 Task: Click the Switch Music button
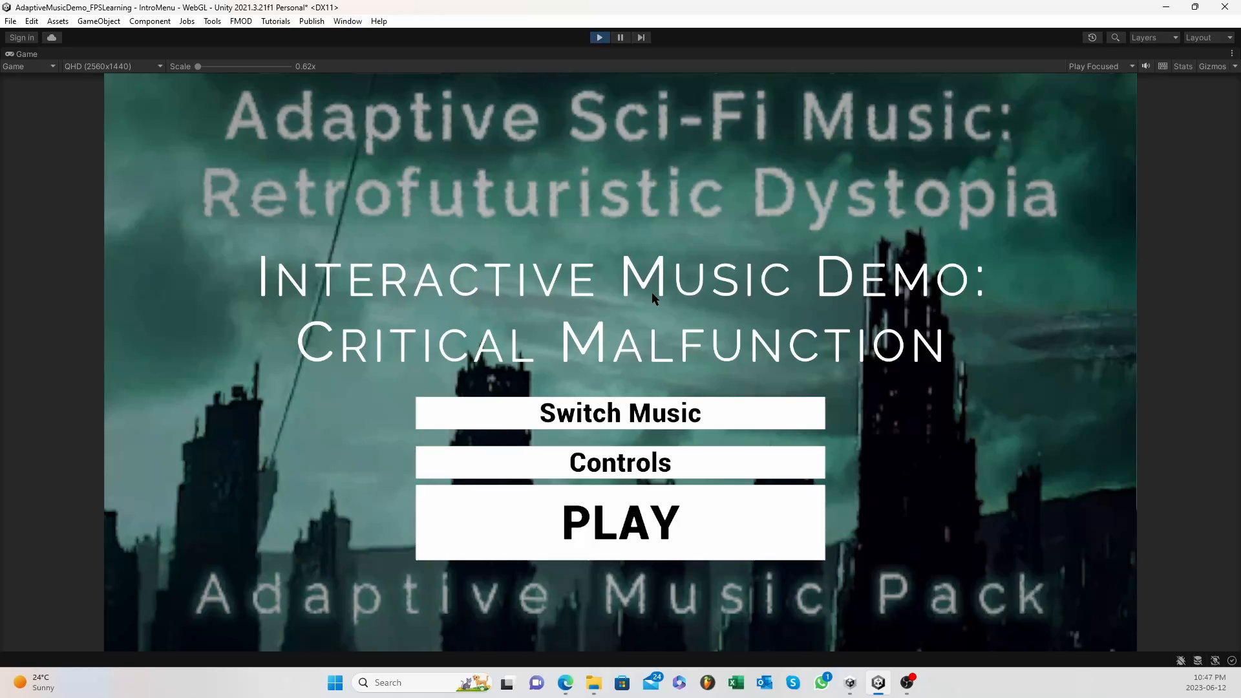tap(620, 413)
